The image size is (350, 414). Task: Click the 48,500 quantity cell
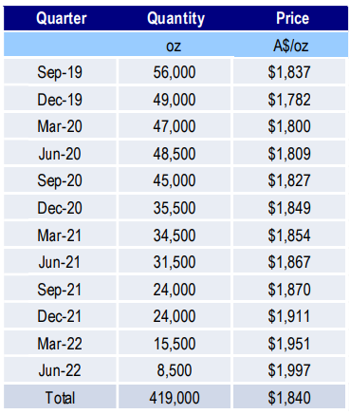tap(175, 154)
